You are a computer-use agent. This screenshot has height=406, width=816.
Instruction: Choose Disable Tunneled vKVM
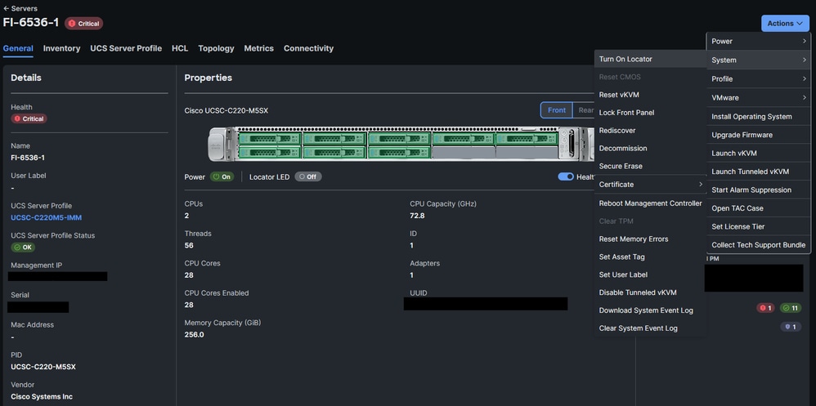tap(650, 292)
